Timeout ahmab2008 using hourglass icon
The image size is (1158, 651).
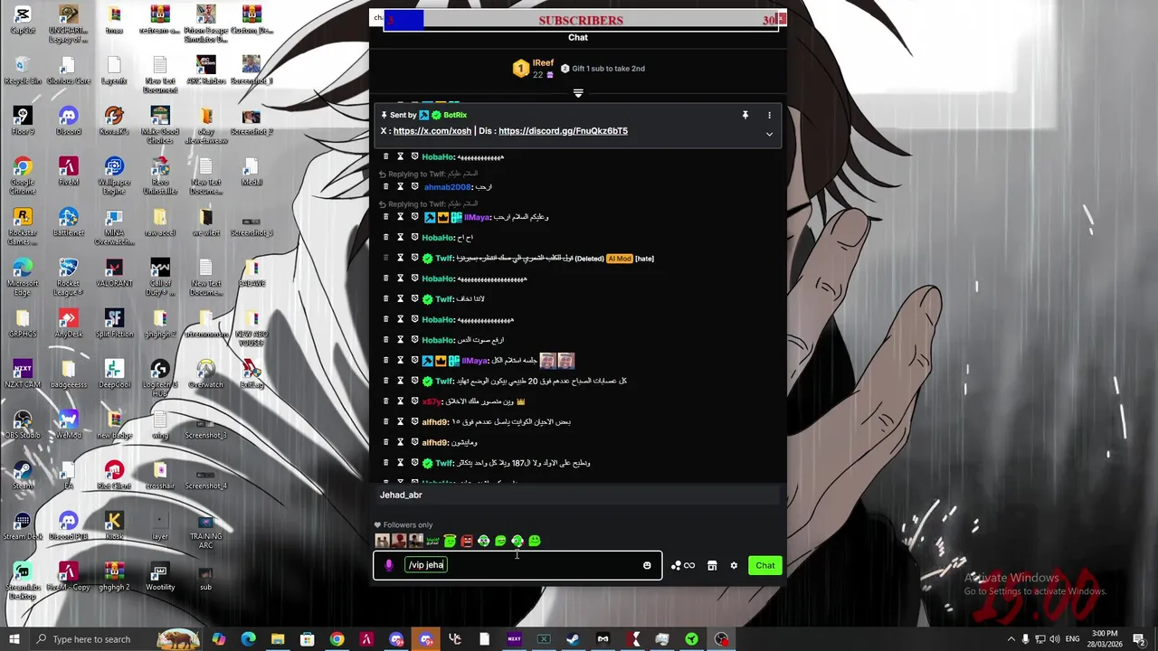400,186
